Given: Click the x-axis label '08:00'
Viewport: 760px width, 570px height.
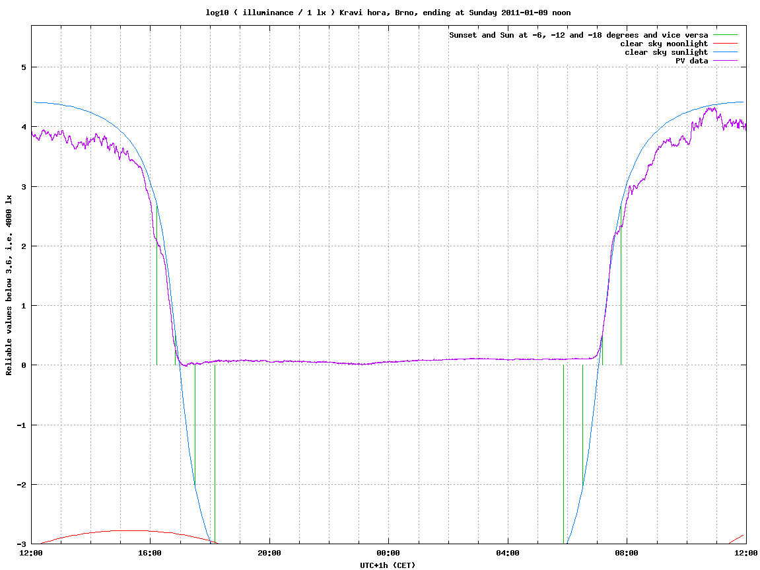Looking at the screenshot, I should 627,553.
